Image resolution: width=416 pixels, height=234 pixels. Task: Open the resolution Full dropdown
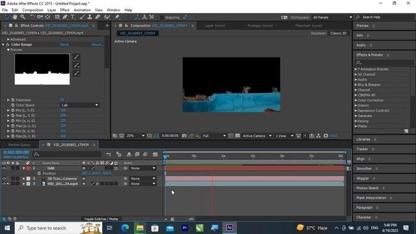pos(214,136)
